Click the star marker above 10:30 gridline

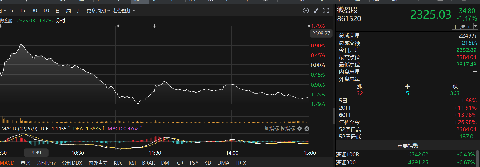point(118,26)
